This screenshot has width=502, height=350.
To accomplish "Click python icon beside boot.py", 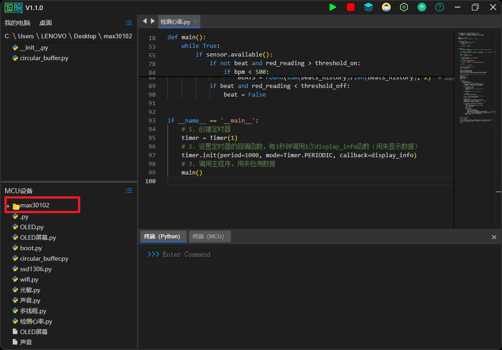I will (x=15, y=248).
